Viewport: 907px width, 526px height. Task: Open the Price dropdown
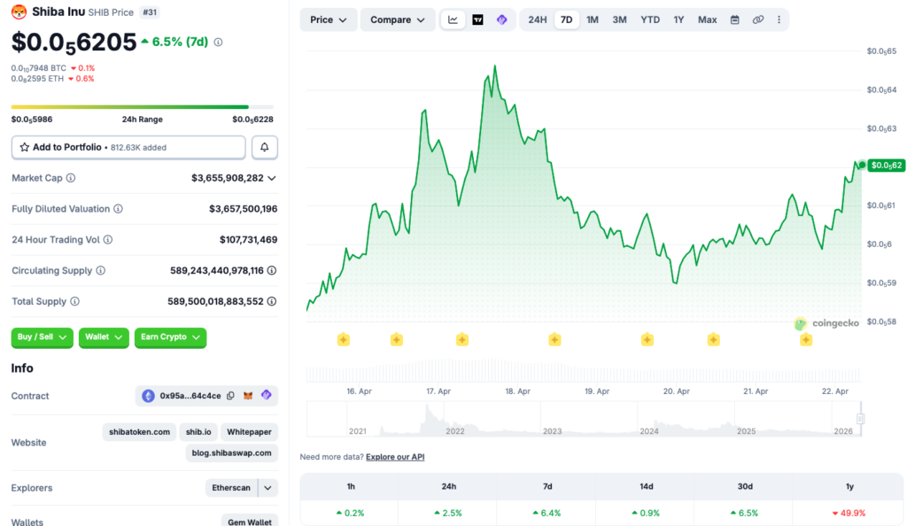328,19
